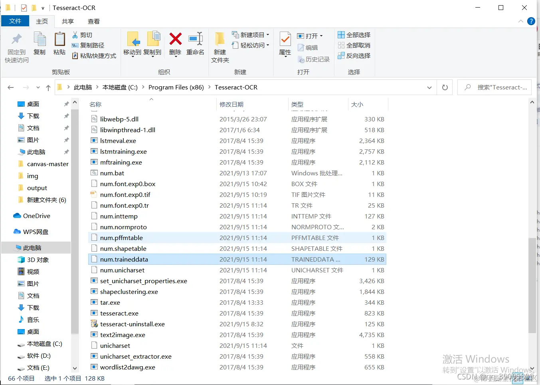Select file lstmtraining.exe

(237, 152)
